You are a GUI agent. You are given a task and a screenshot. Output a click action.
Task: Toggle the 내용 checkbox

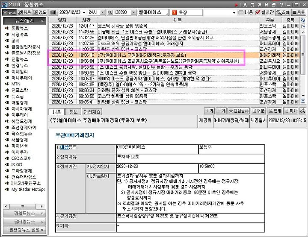point(240,12)
